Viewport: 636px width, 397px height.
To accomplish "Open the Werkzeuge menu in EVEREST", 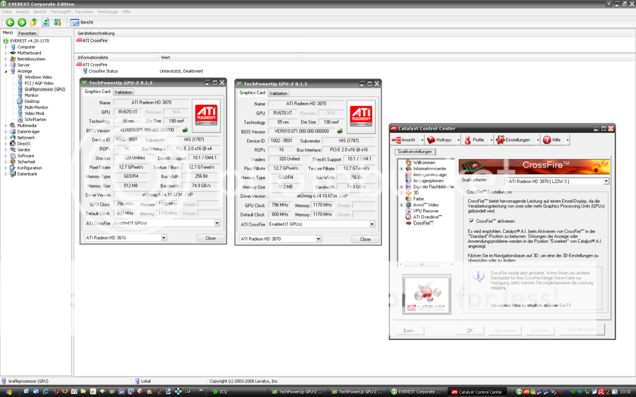I will point(107,12).
